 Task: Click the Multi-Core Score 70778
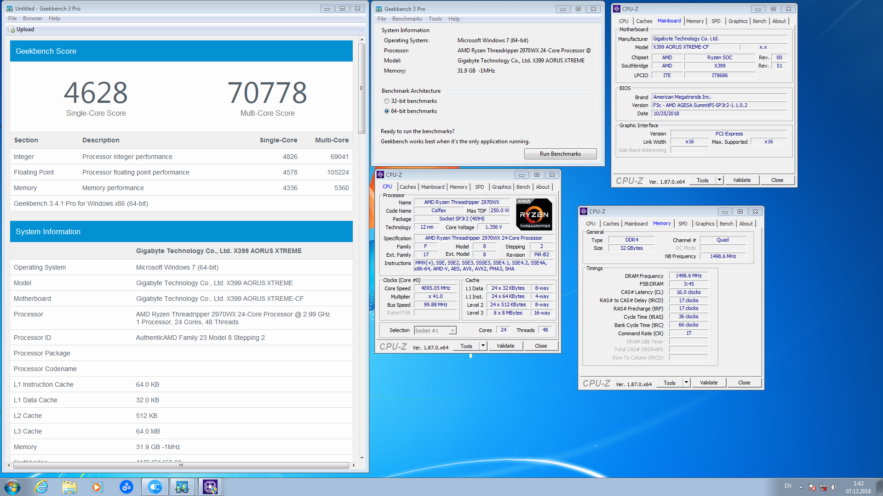(267, 93)
